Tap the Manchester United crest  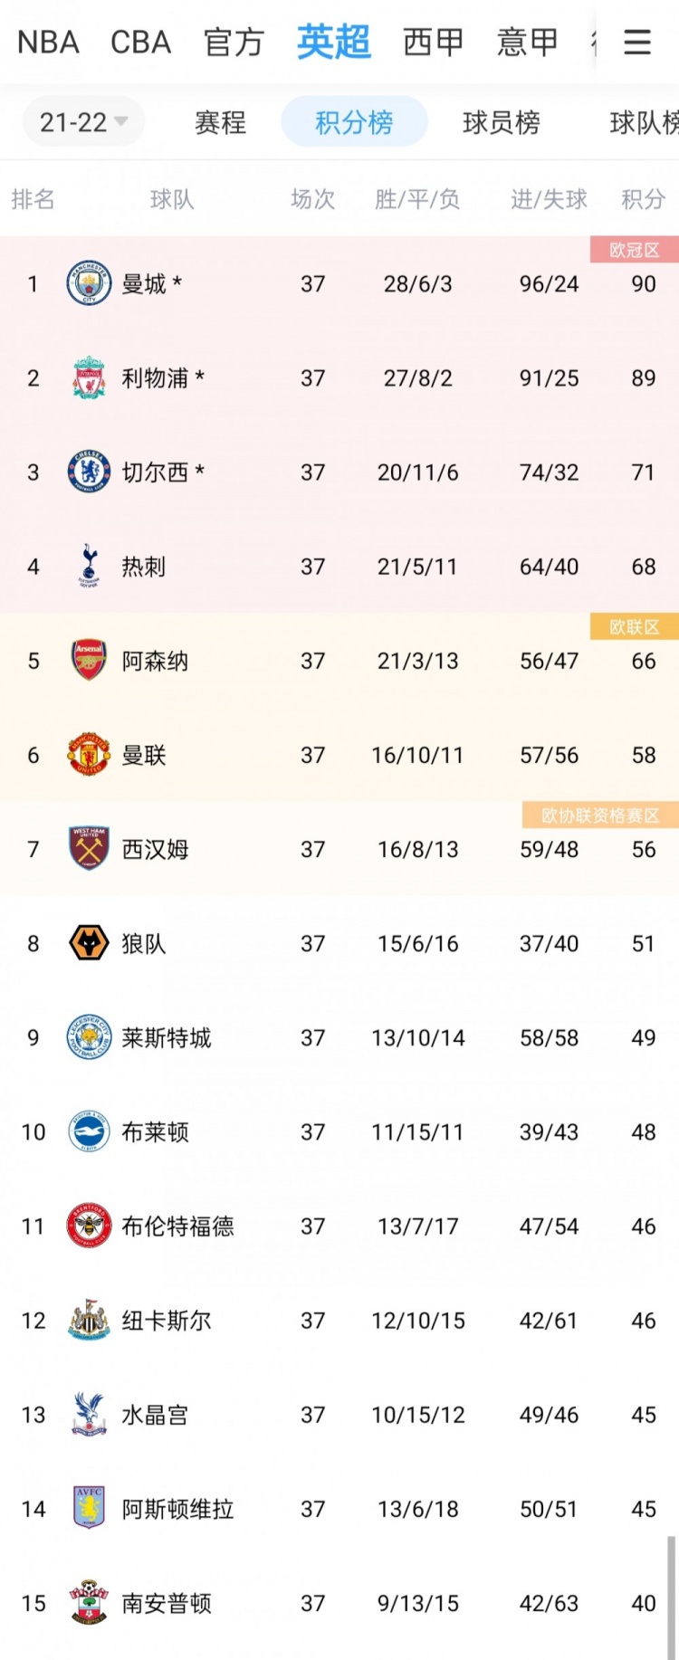pyautogui.click(x=89, y=755)
